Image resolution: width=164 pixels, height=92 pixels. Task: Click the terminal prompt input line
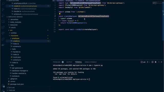pos(71,79)
